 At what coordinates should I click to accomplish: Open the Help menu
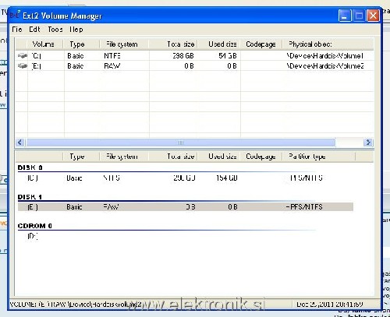click(x=76, y=30)
